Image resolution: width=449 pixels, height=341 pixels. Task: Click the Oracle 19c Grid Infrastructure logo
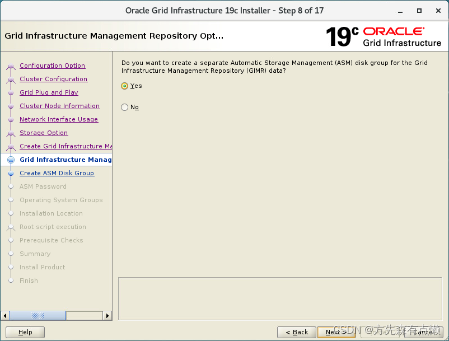tap(383, 36)
